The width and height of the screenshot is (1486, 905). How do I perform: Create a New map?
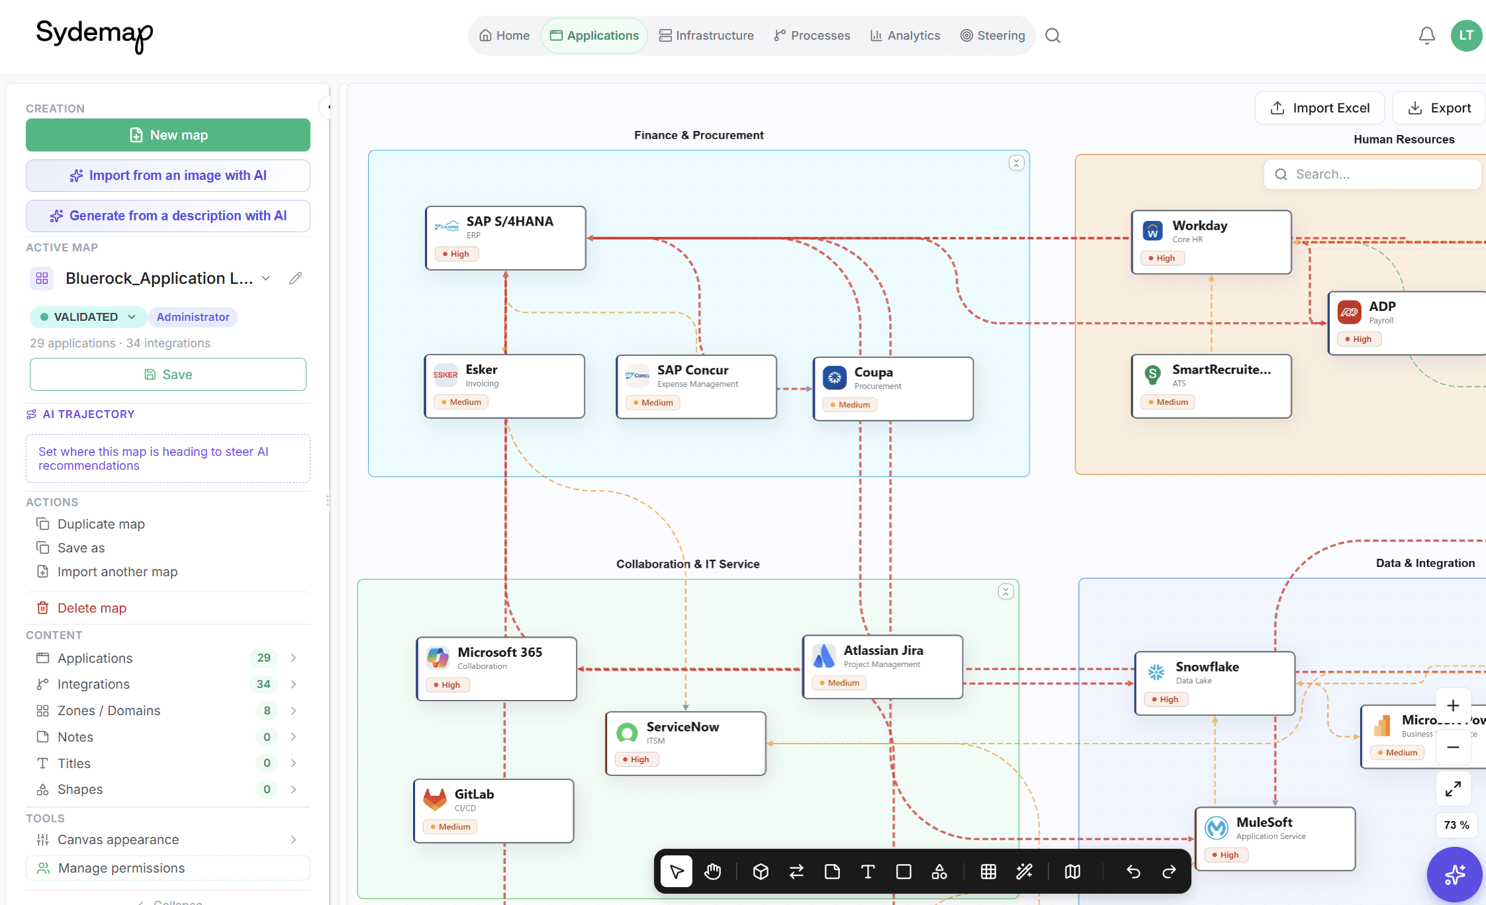click(168, 135)
